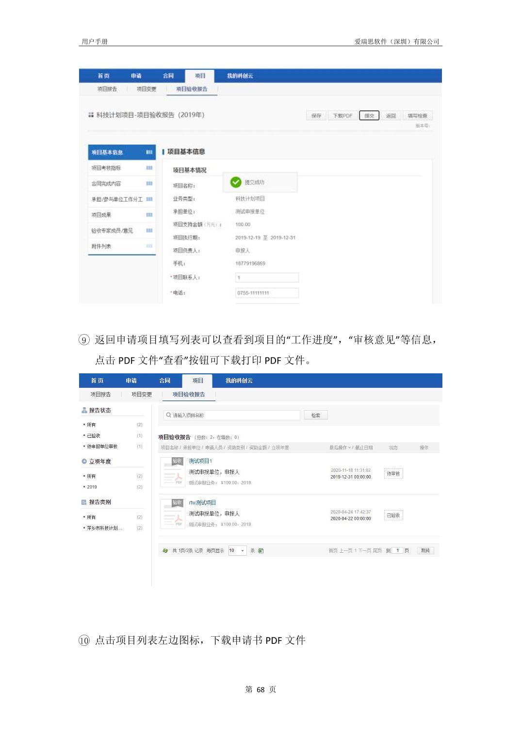This screenshot has width=521, height=737.
Task: Click the PDF icon for rtw测试项目
Action: click(x=172, y=513)
